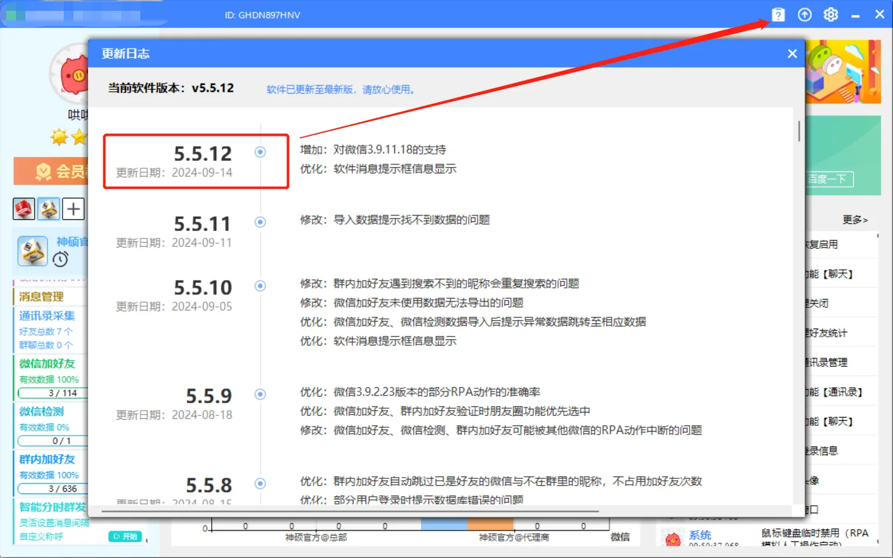This screenshot has width=893, height=558.
Task: Click 更新日期: 2024-09-11 text
Action: (174, 243)
